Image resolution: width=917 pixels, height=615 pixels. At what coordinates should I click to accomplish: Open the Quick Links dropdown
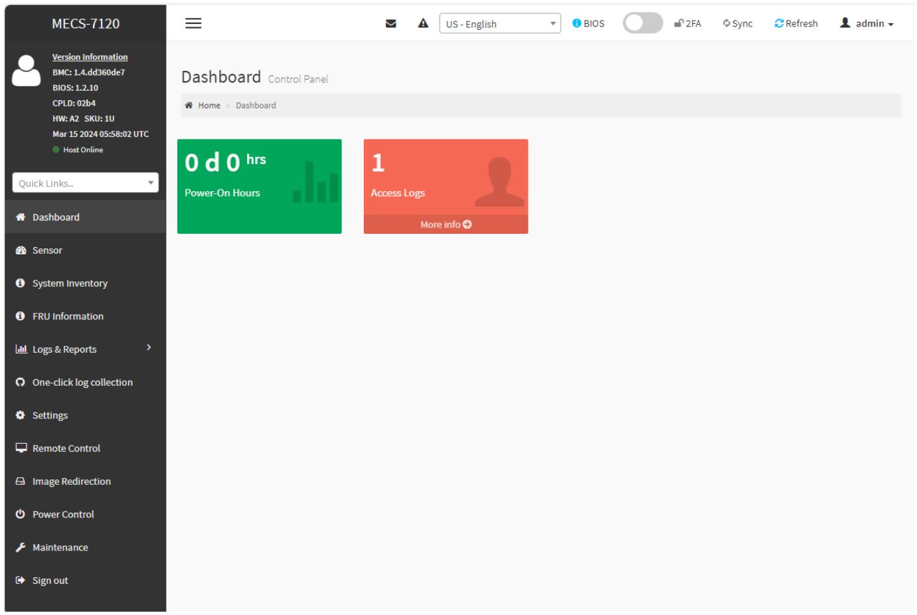coord(86,183)
